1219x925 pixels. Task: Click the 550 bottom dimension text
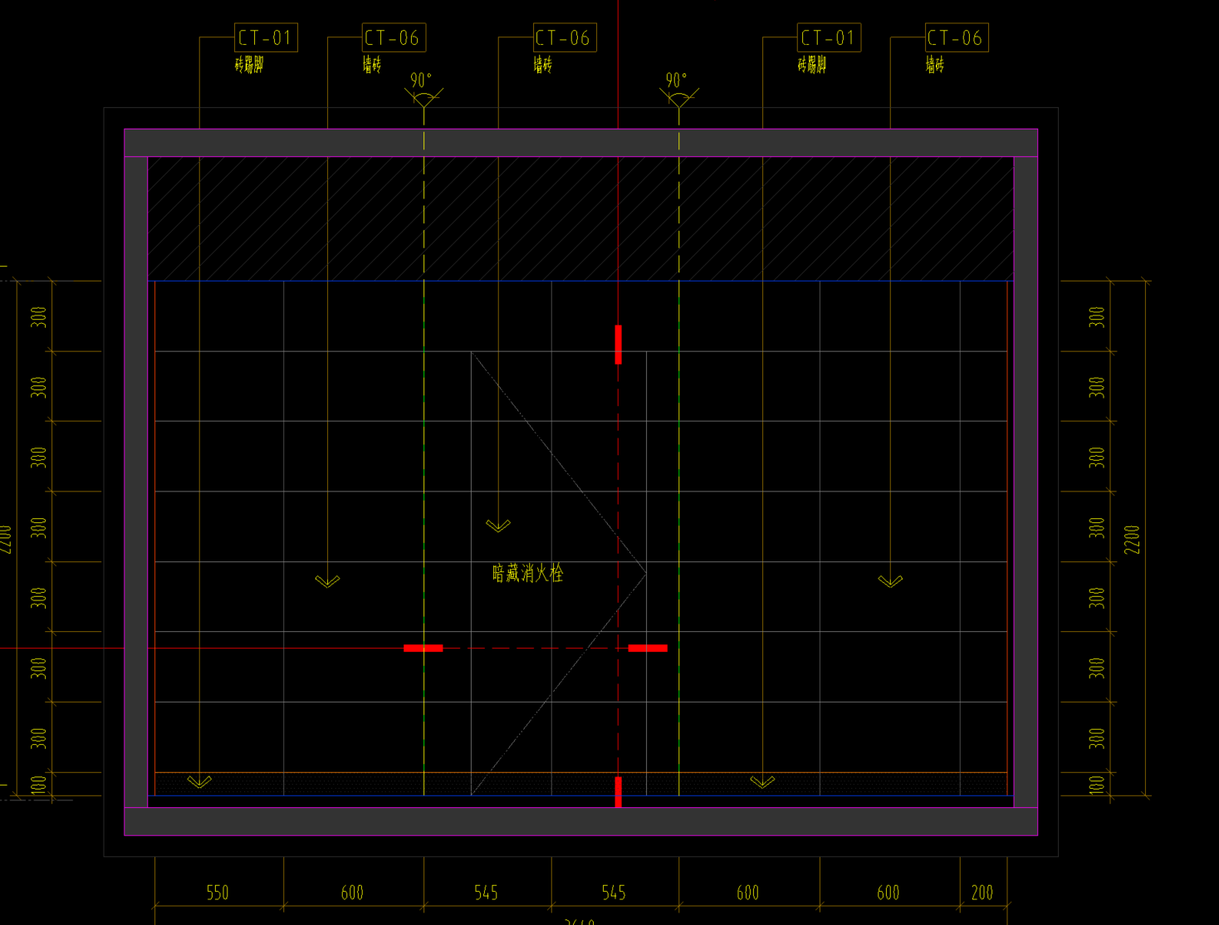(x=218, y=893)
